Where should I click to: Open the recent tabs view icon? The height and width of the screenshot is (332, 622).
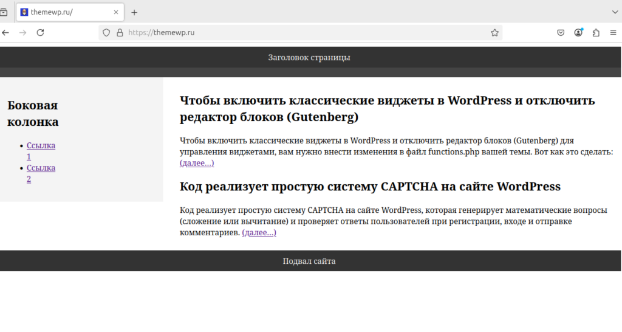click(4, 12)
